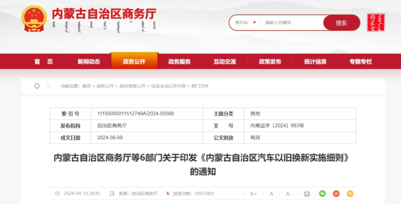401x204 pixels.
Task: Share the article via red Weibo icon
Action: click(x=337, y=194)
